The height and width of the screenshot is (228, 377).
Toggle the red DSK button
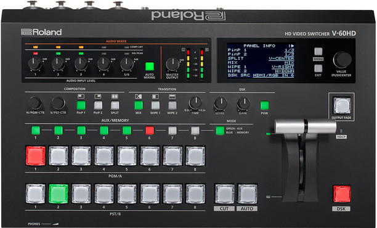tap(342, 194)
